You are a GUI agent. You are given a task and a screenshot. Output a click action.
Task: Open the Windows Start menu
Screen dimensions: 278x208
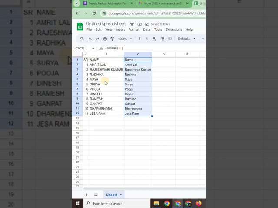(78, 203)
